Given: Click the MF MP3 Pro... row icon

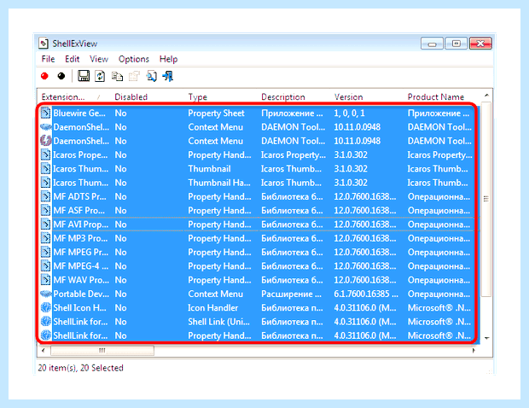Looking at the screenshot, I should coord(45,238).
